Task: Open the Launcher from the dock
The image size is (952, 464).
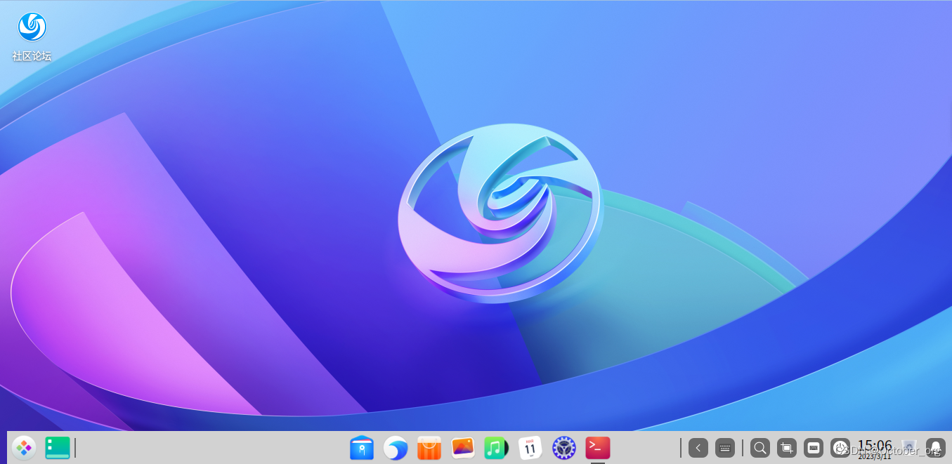Action: (24, 447)
